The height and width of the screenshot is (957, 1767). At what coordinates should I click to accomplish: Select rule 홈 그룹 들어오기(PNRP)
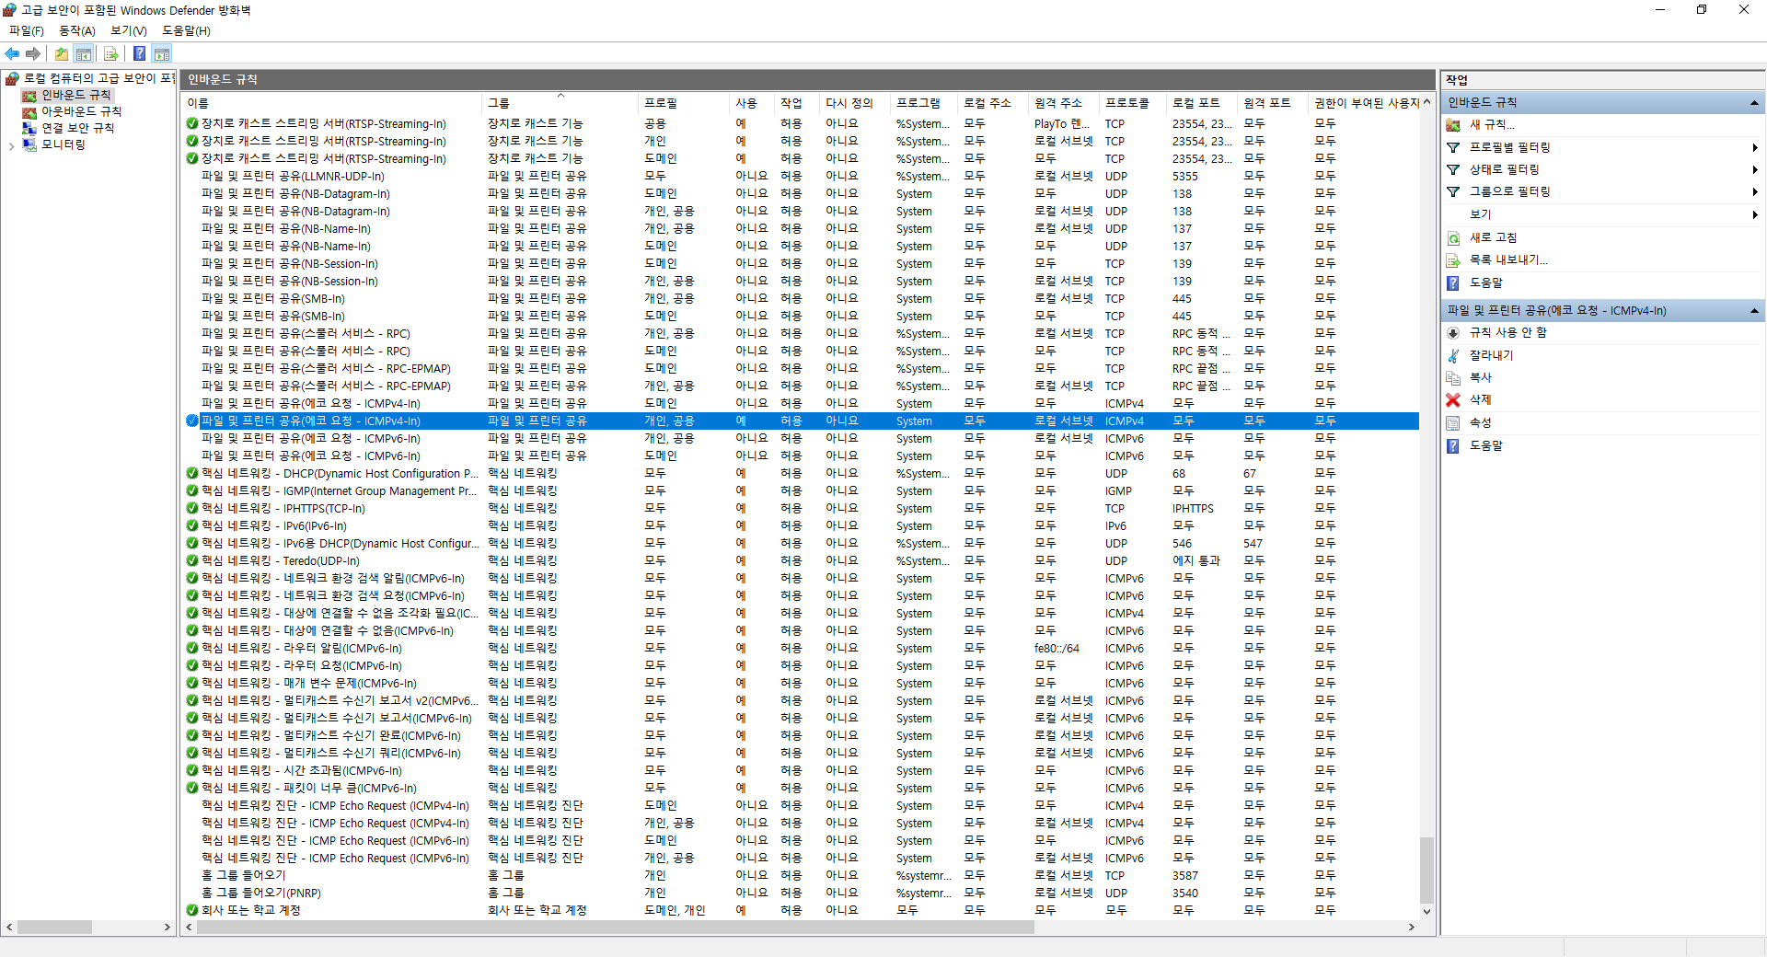(x=261, y=893)
